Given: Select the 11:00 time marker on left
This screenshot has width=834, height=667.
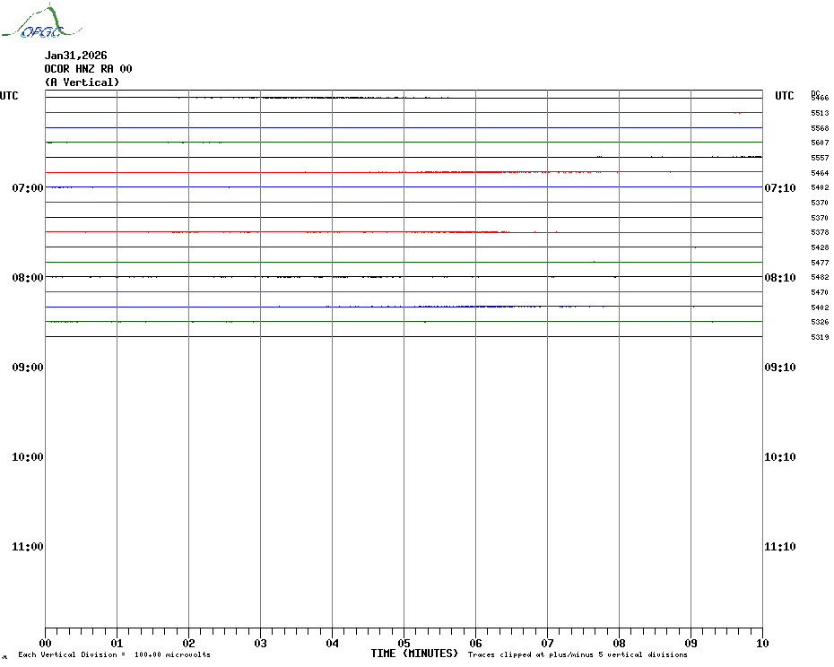Looking at the screenshot, I should pos(28,547).
